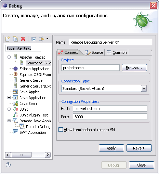
Task: Enable Allow termination of remote VM
Action: point(61,130)
